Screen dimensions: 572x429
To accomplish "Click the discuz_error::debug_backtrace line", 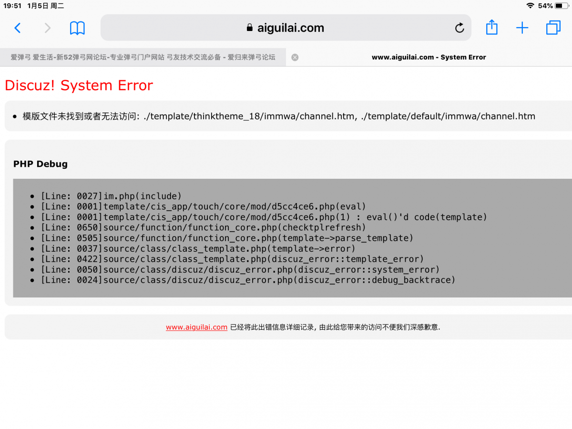I will pos(248,280).
